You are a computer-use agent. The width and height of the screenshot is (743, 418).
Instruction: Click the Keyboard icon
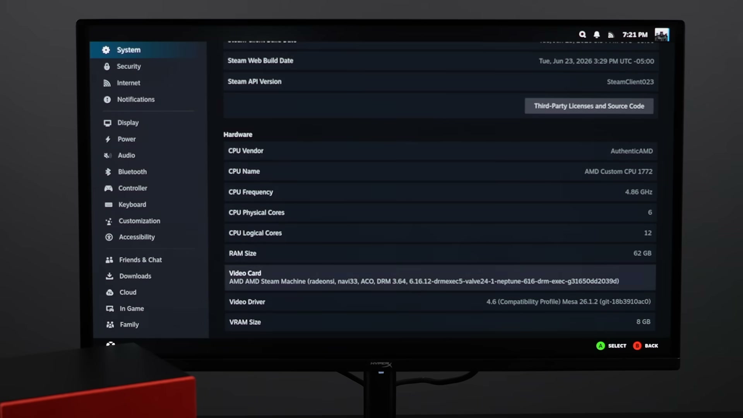point(109,205)
